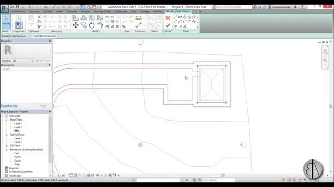Choose Mirror Draw Axis tool
Image resolution: width=334 pixels, height=187 pixels.
pyautogui.click(x=100, y=18)
